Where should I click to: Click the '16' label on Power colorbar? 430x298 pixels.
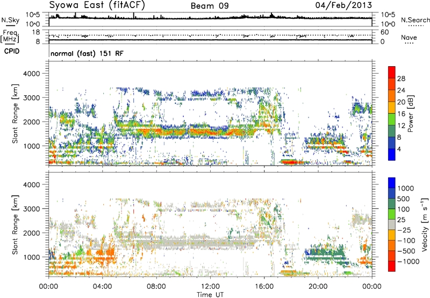click(x=401, y=113)
